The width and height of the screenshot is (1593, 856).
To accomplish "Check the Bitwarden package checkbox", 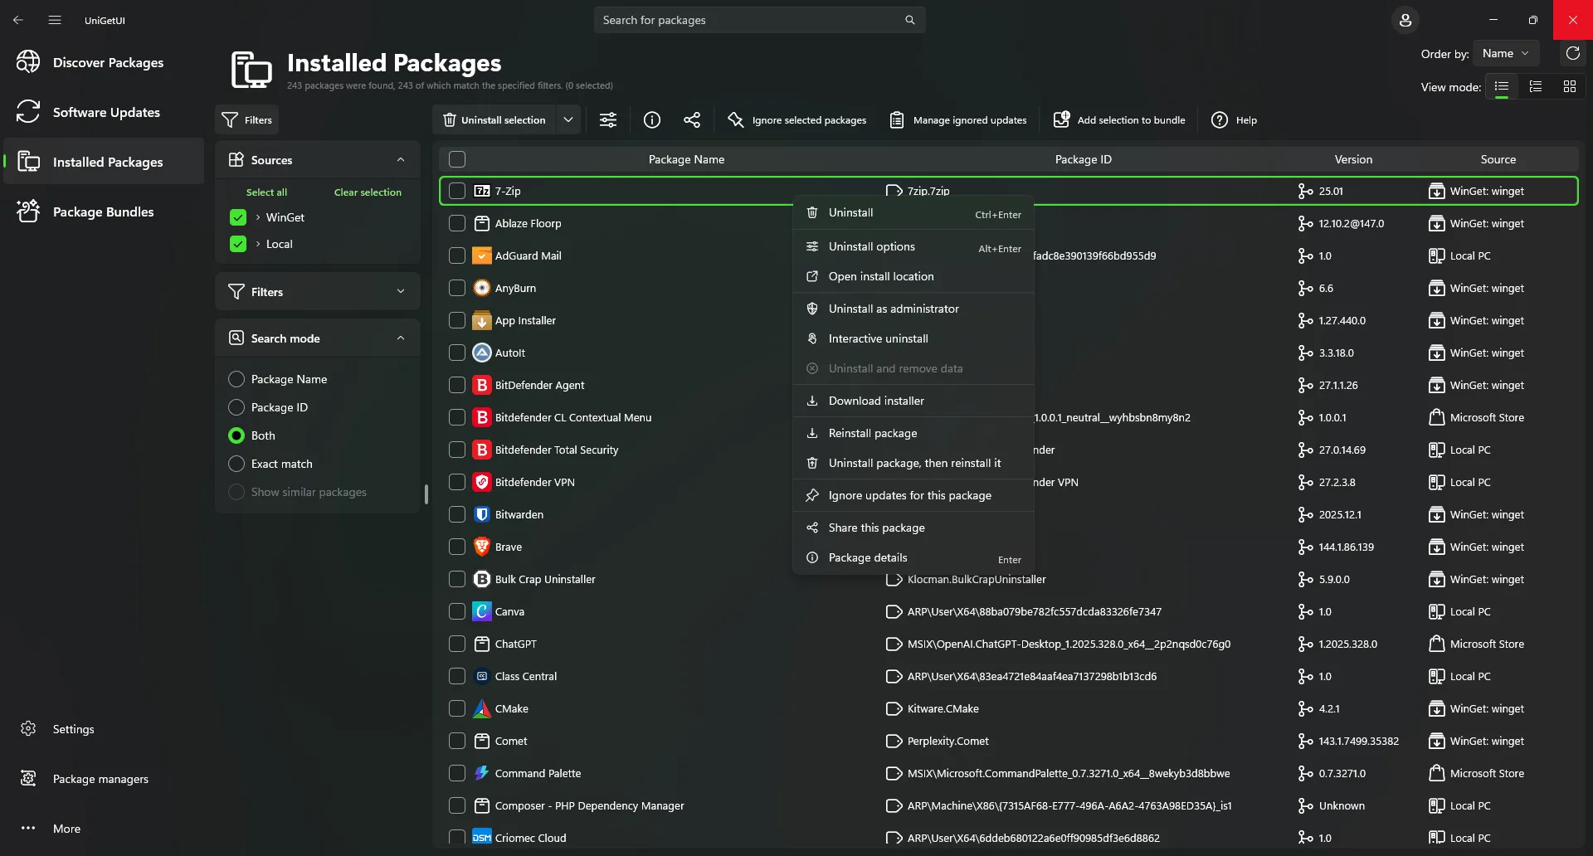I will pos(457,514).
